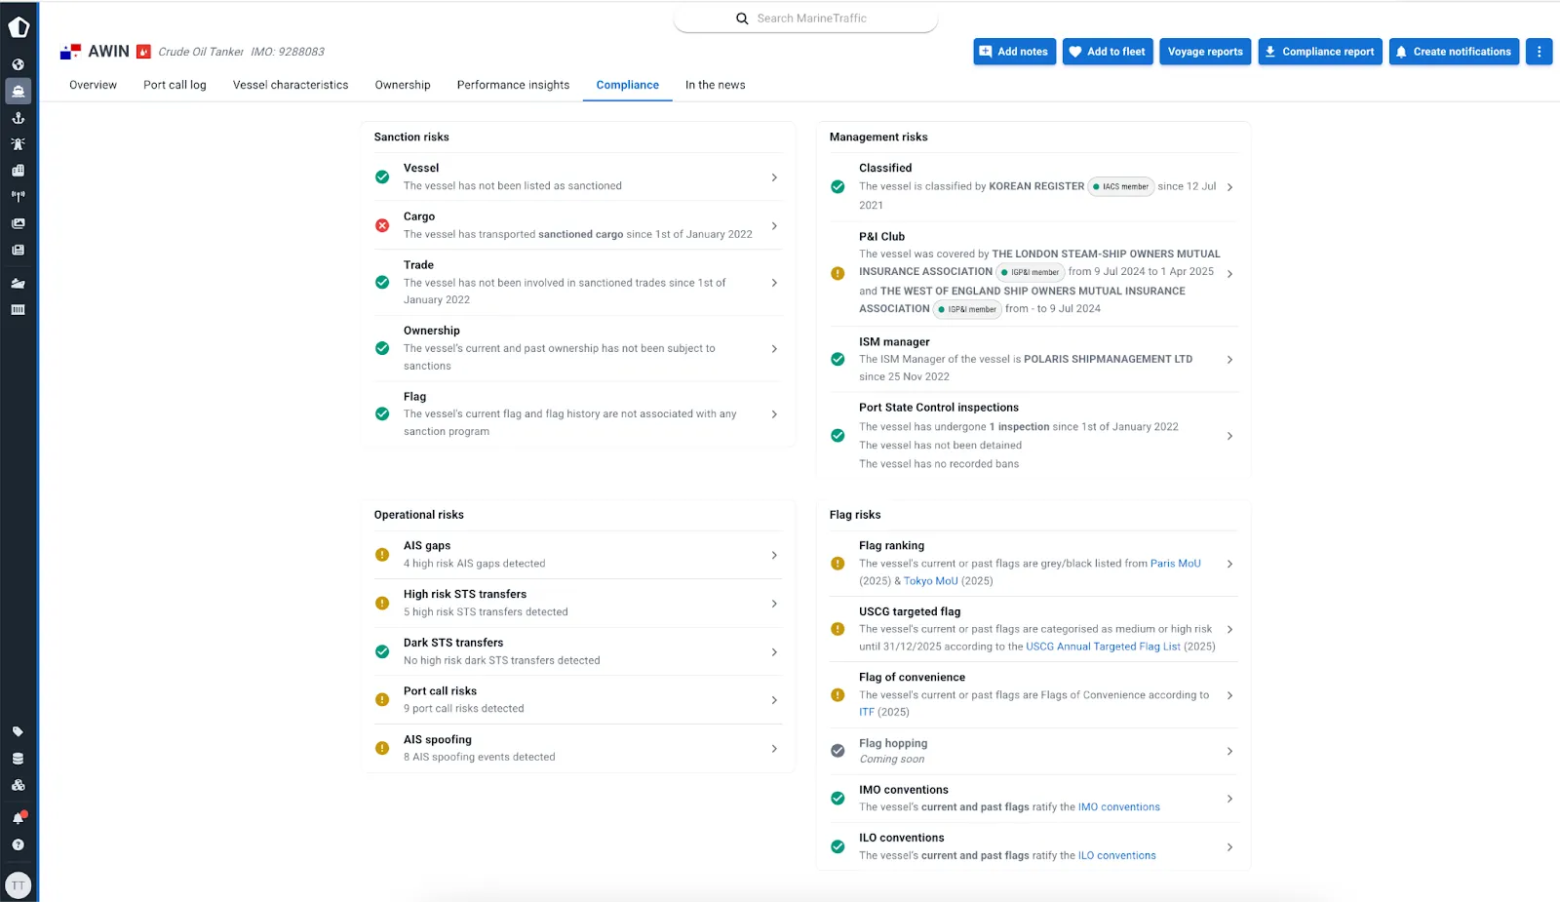This screenshot has height=902, width=1560.
Task: Expand the USCG targeted flag chevron
Action: coord(1229,629)
